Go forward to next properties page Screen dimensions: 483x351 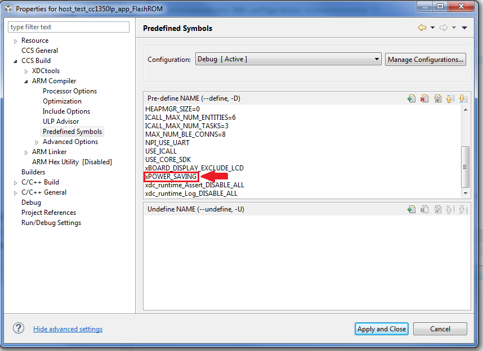coord(444,28)
